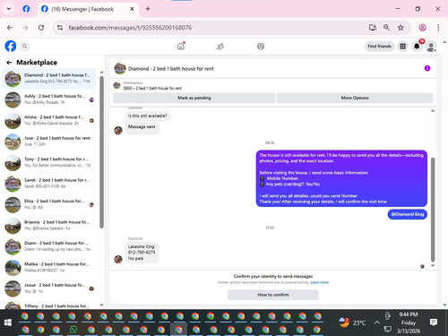
Task: Click the chat scroll down arrow
Action: 433,265
